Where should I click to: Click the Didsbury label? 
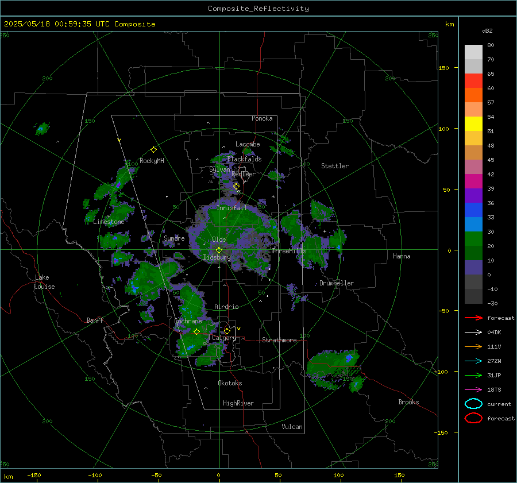click(x=217, y=257)
